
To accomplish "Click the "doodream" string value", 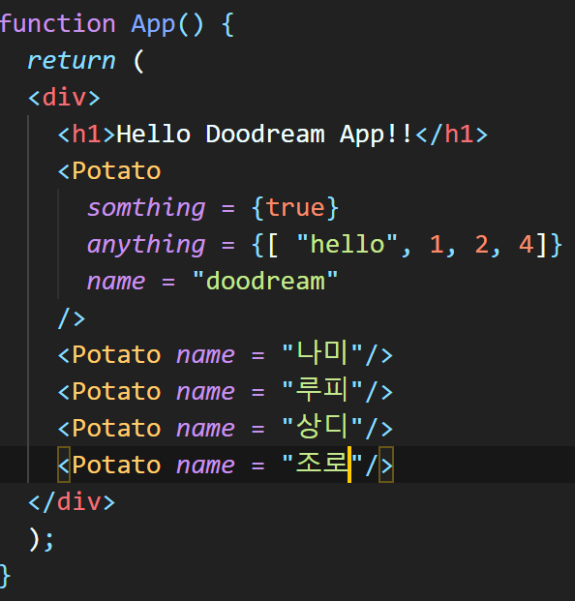I will (265, 281).
